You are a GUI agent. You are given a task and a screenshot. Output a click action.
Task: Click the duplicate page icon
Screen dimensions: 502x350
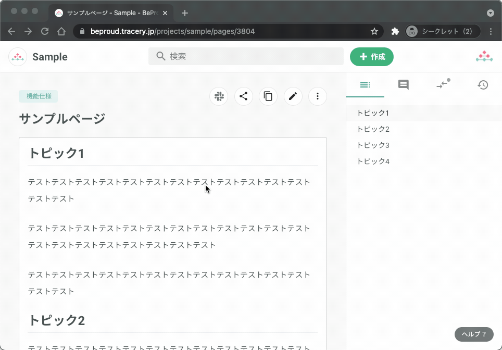coord(268,96)
